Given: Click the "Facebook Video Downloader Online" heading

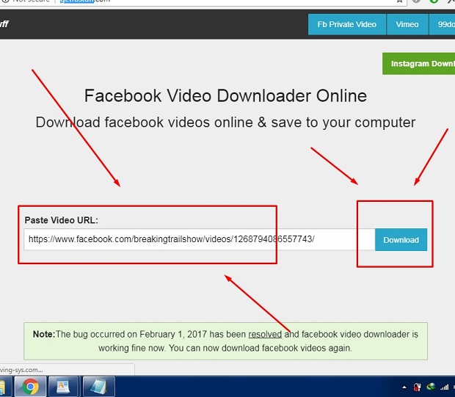Looking at the screenshot, I should pos(225,96).
